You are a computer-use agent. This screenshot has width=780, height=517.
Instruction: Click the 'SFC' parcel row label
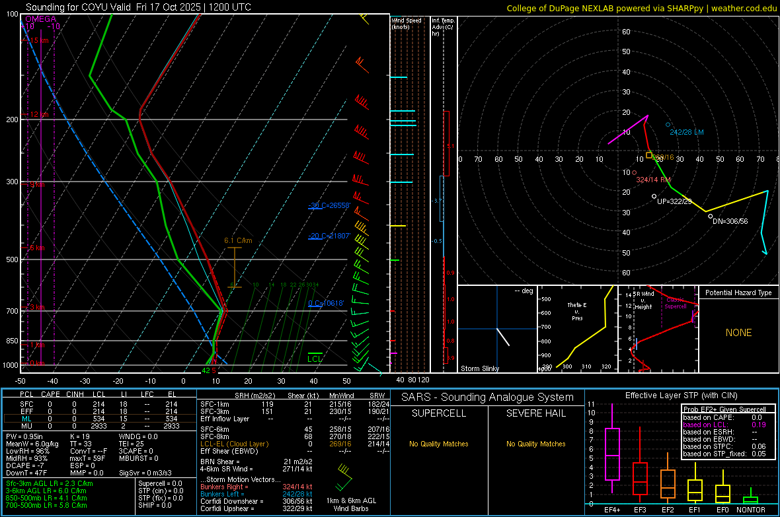[26, 404]
